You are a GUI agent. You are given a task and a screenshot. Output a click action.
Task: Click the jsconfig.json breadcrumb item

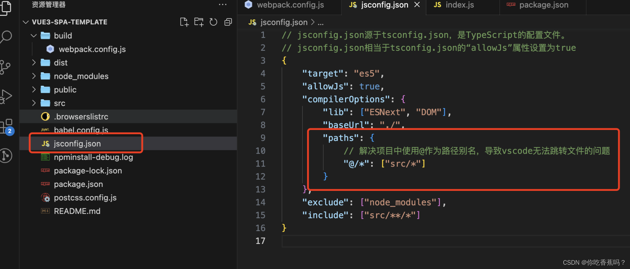pyautogui.click(x=284, y=22)
